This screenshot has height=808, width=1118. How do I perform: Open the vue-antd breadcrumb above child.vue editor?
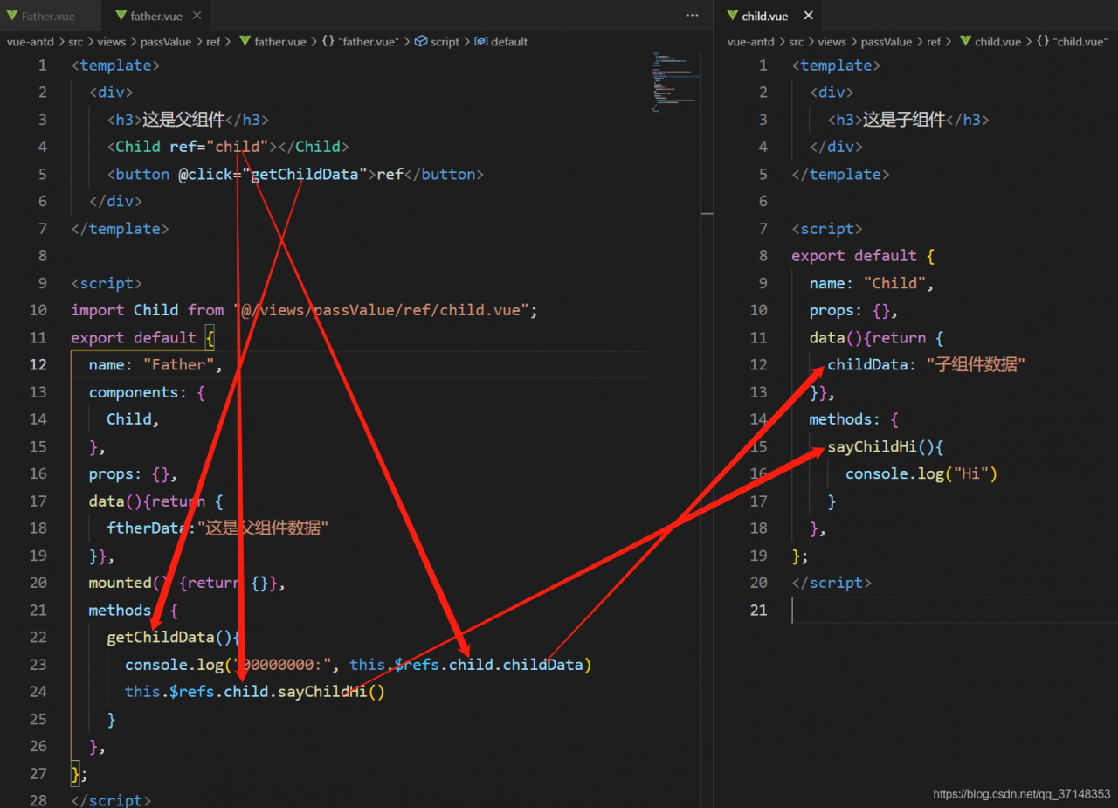click(751, 41)
